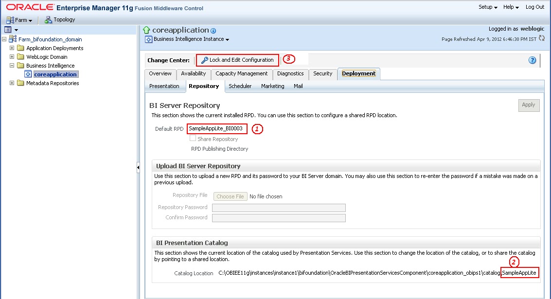
Task: Enable the Share Repository checkbox
Action: pyautogui.click(x=193, y=139)
